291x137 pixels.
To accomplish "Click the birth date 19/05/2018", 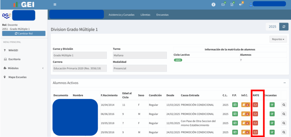I will 108,123.
